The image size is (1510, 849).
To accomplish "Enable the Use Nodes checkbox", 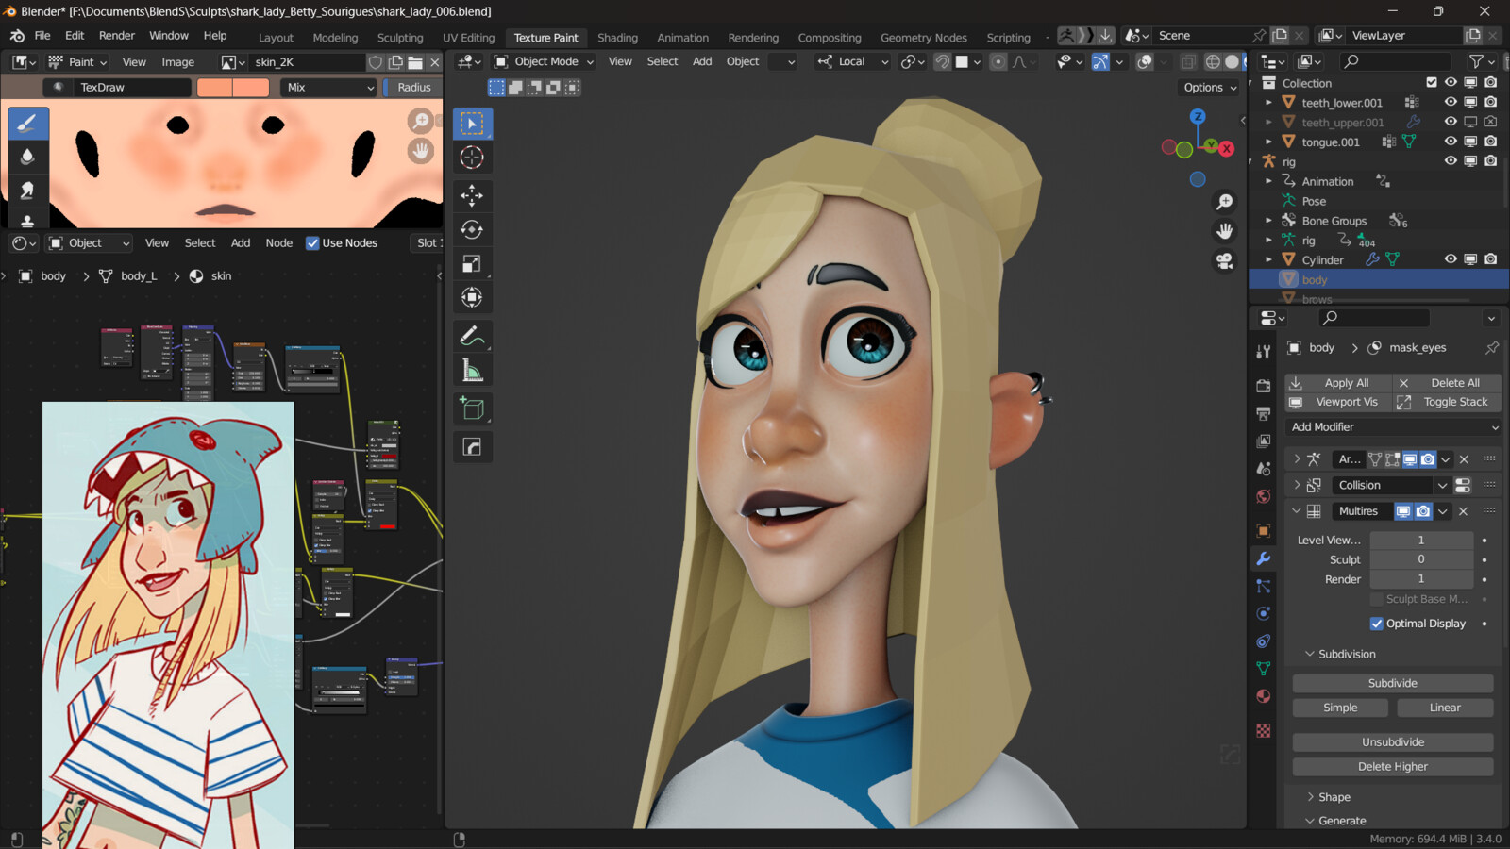I will click(x=312, y=243).
